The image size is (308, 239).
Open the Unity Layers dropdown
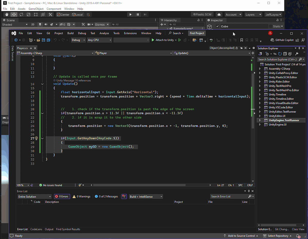tap(253, 15)
